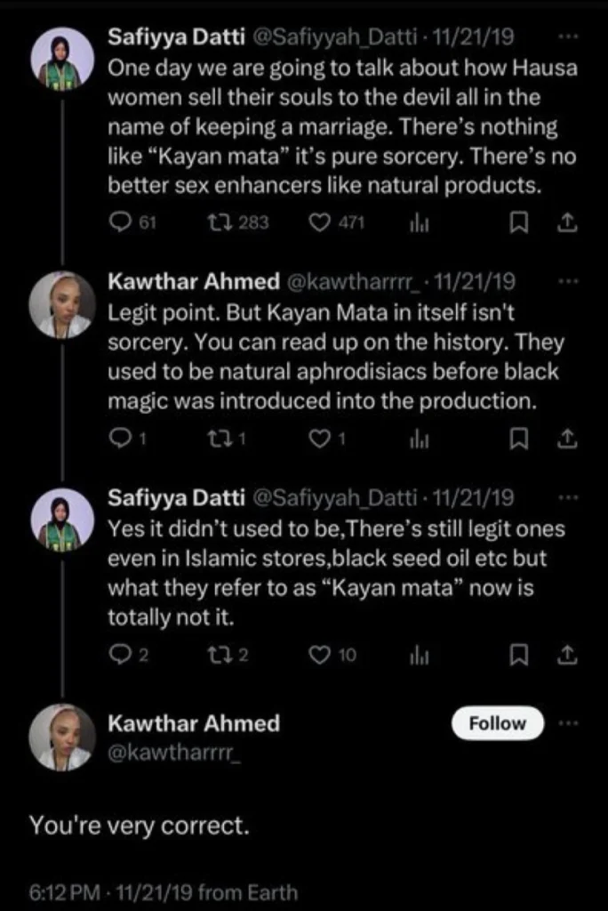View analytics of Kawthar's 'Legit point' reply
Viewport: 608px width, 911px height.
(x=418, y=439)
